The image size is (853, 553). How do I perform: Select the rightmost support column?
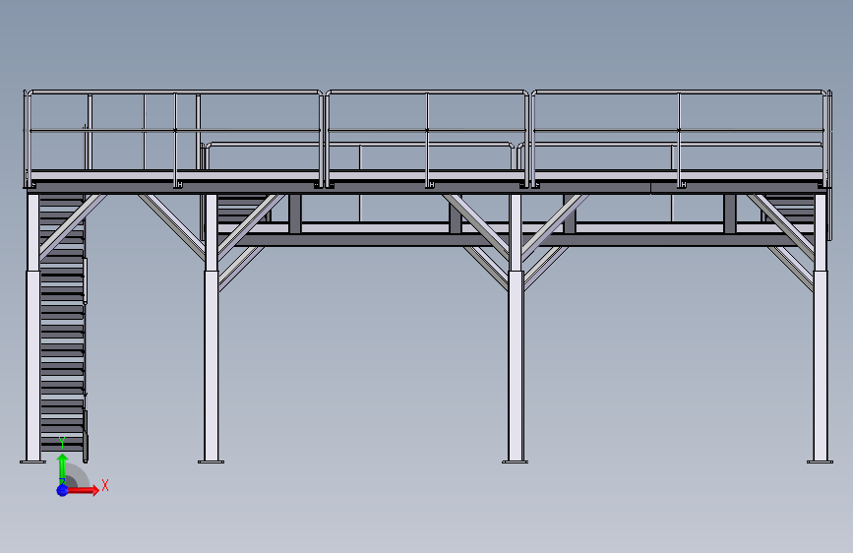pos(821,327)
